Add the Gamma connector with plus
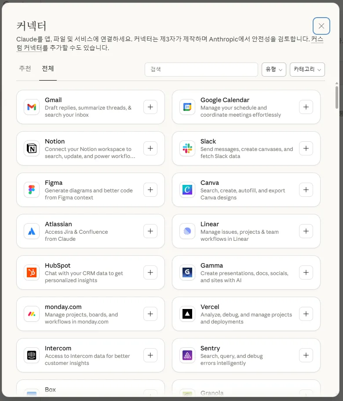The width and height of the screenshot is (343, 401). pos(306,272)
